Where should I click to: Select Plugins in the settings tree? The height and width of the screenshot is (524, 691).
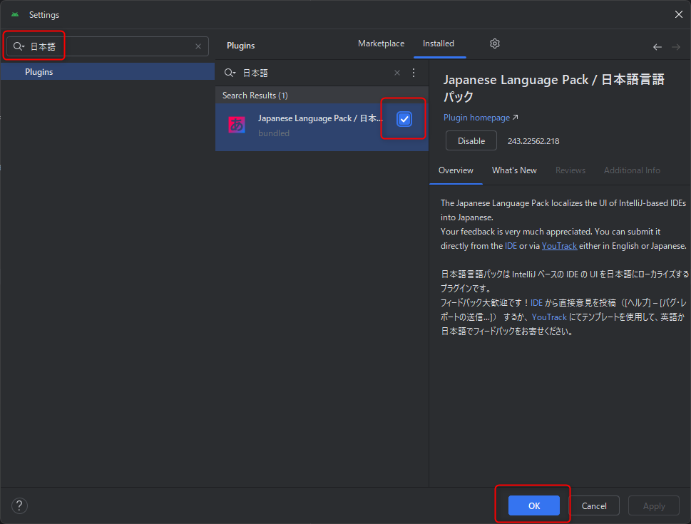[108, 71]
